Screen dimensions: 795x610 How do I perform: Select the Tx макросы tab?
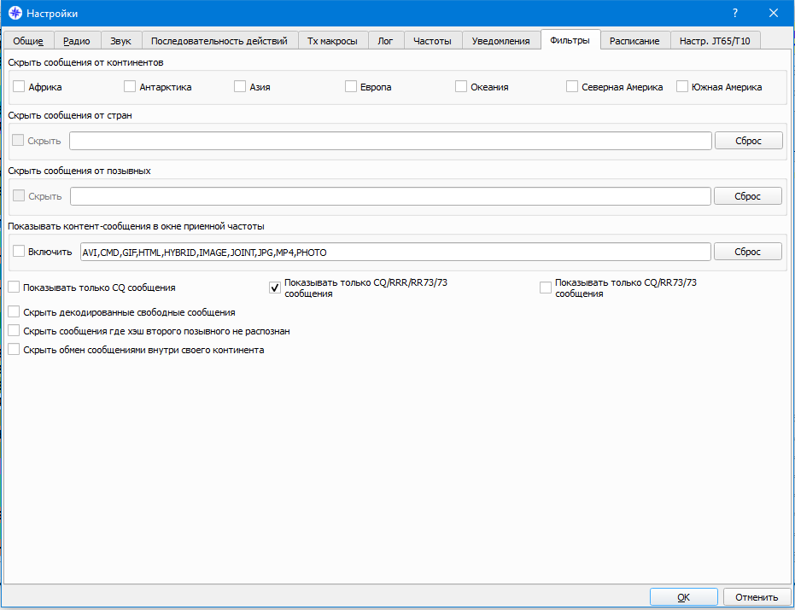click(332, 41)
